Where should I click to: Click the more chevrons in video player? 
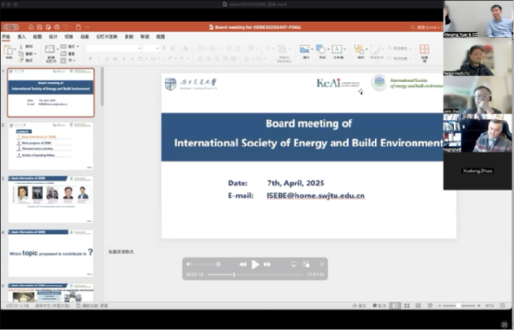pyautogui.click(x=322, y=264)
